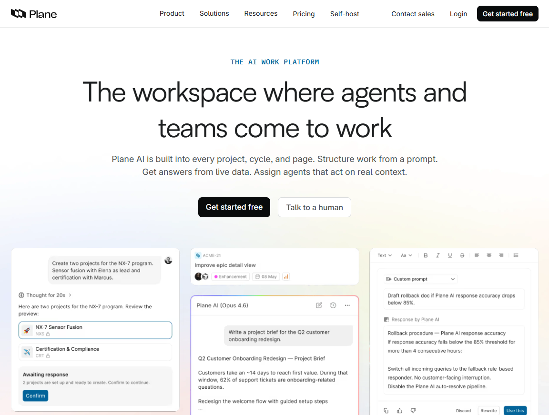The width and height of the screenshot is (549, 415).
Task: Open the three-dot menu in Plane AI panel
Action: pos(347,305)
